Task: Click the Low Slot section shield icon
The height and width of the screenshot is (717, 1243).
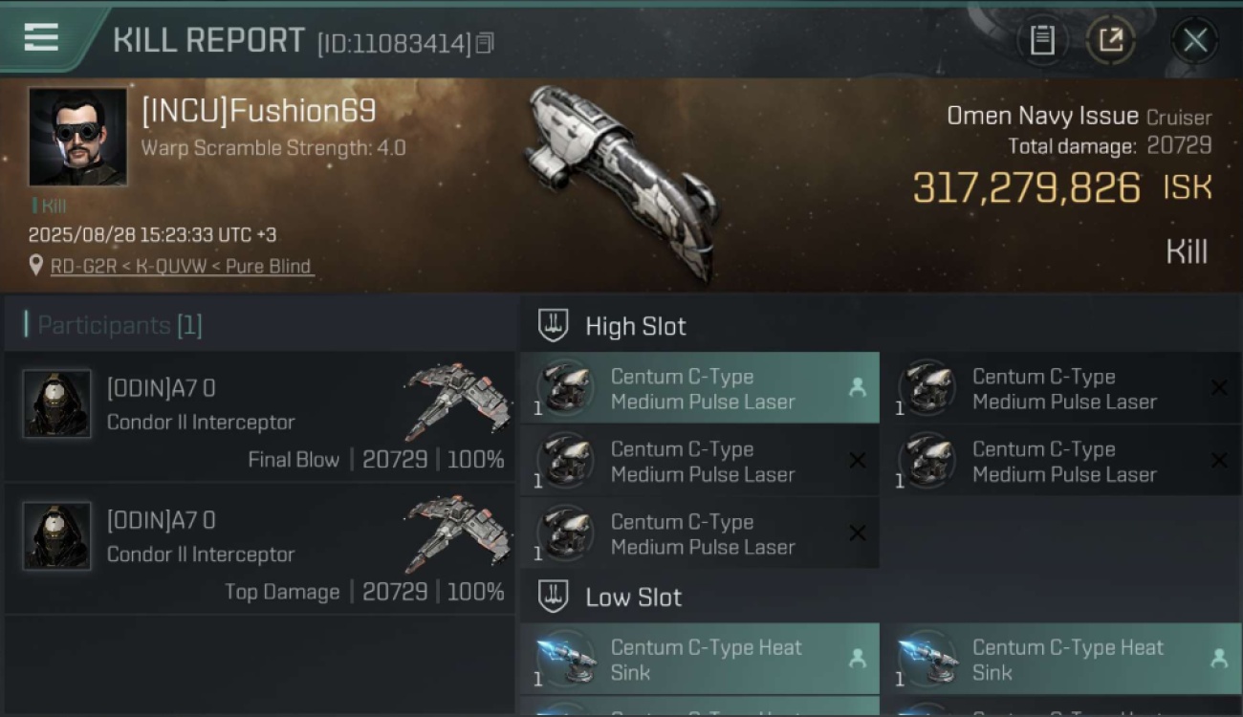Action: [554, 597]
